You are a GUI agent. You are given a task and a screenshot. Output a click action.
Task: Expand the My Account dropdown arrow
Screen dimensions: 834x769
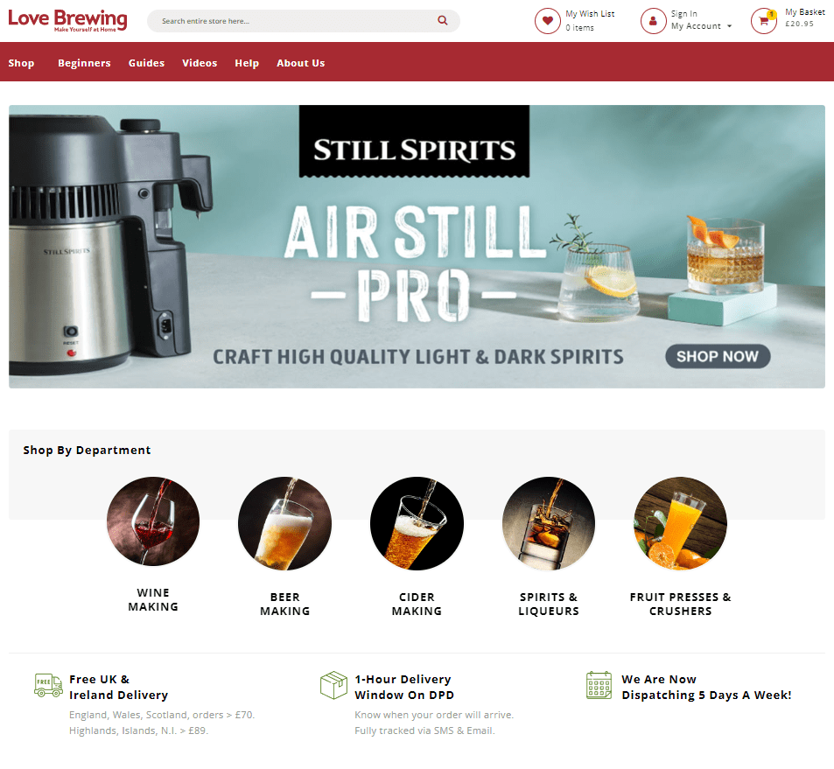pos(729,26)
